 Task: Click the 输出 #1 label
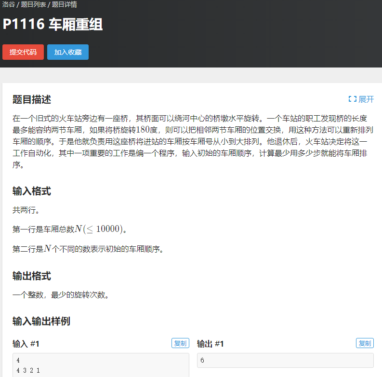coord(210,344)
